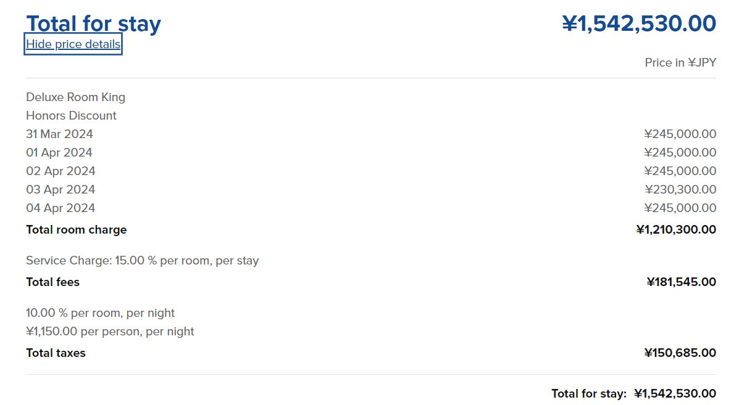The width and height of the screenshot is (739, 405).
Task: Click the 03 Apr 2024 date
Action: click(x=61, y=190)
